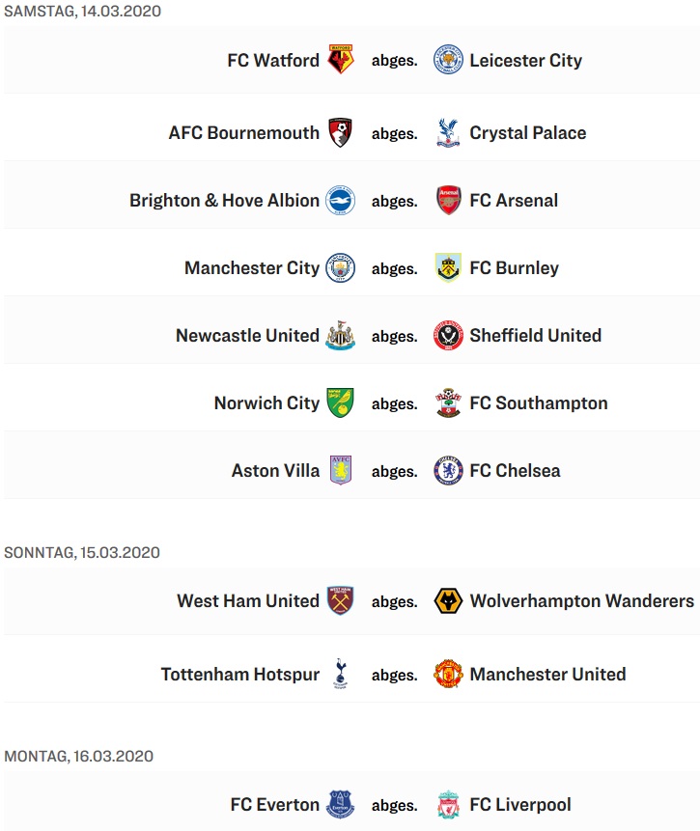Screen dimensions: 700x831
Task: Select the FC Arsenal cannon crest
Action: [448, 201]
